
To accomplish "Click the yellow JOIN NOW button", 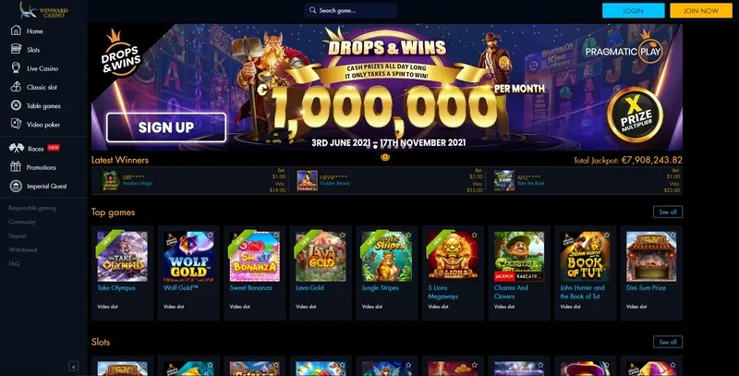I will pyautogui.click(x=701, y=10).
